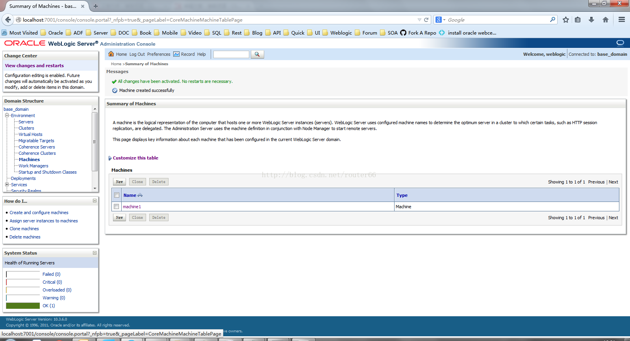Reload the page with the refresh icon
Viewport: 630px width, 341px height.
coord(426,20)
